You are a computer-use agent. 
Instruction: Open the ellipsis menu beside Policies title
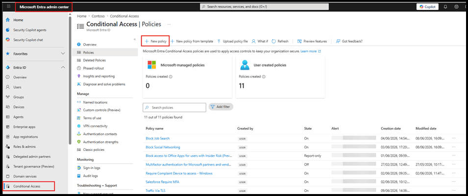(x=169, y=24)
